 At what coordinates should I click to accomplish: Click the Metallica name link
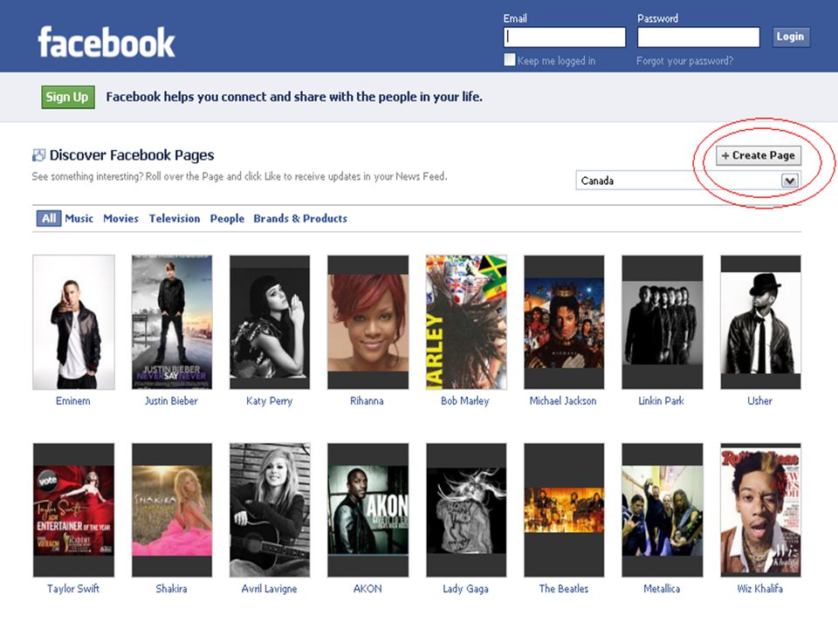662,589
